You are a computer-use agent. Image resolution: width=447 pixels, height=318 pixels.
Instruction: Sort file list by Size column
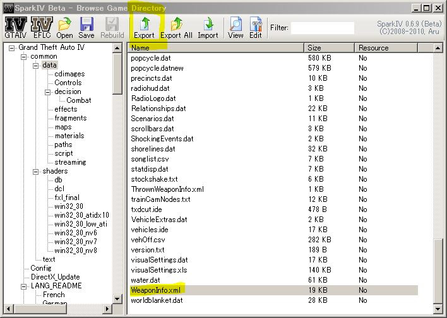[330, 48]
